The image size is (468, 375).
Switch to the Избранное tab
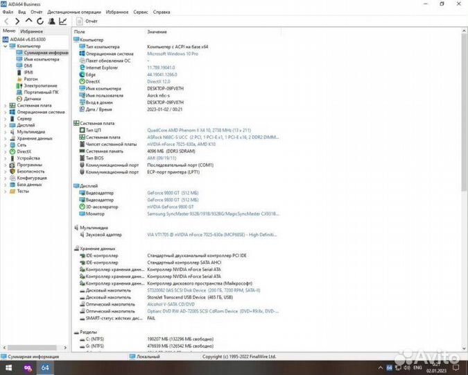point(31,31)
